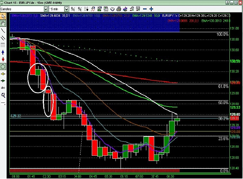This screenshot has height=179, width=243.
Task: Select the Fibonacci retracement lines tool
Action: 3,45
